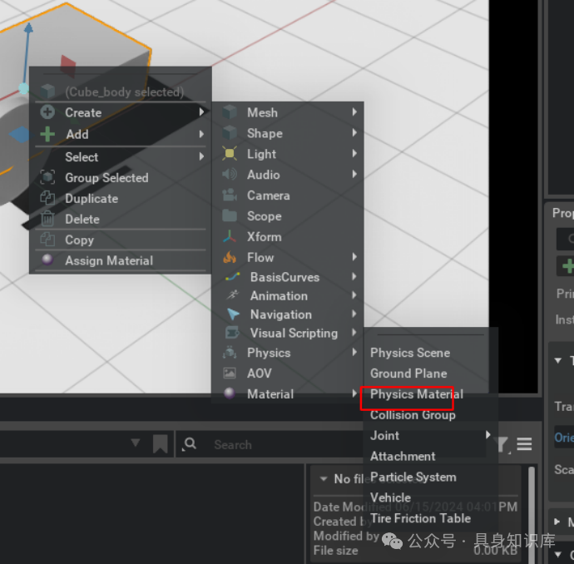This screenshot has width=574, height=564.
Task: Click the Xform axis icon
Action: [230, 237]
